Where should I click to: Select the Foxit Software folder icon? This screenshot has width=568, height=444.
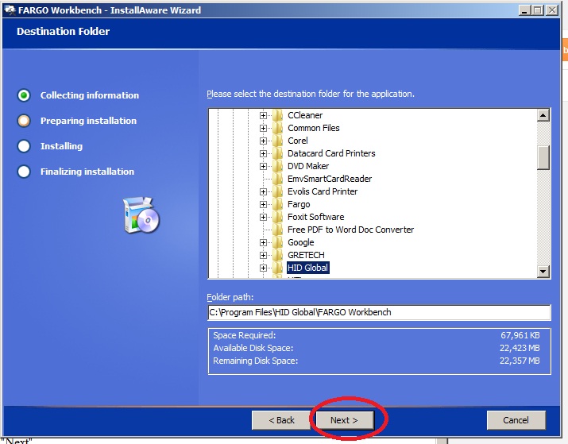(277, 217)
